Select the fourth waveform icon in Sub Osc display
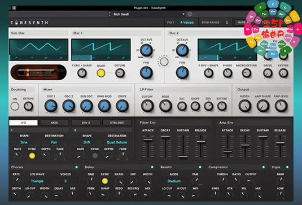The width and height of the screenshot is (302, 205). click(x=61, y=58)
